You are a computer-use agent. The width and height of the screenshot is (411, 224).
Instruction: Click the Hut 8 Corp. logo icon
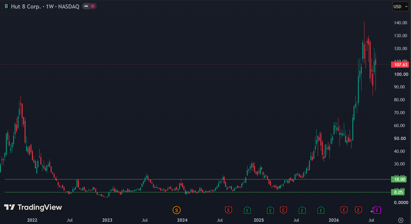(x=6, y=6)
